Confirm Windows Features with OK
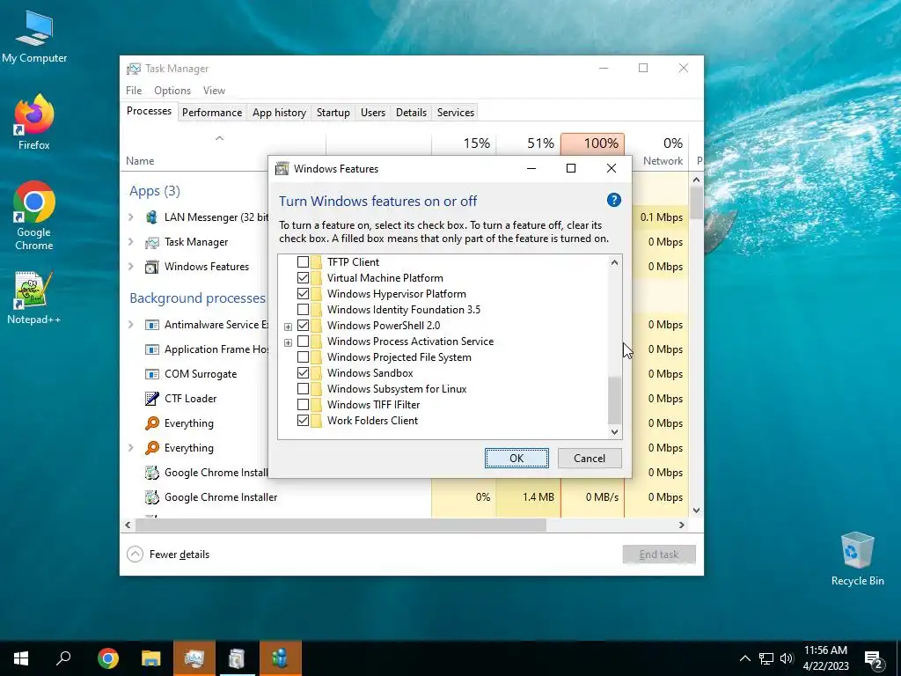901x676 pixels. (516, 458)
